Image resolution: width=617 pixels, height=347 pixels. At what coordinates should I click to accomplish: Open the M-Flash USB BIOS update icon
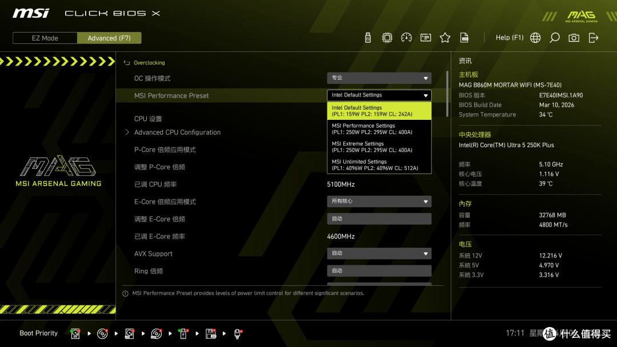[367, 38]
